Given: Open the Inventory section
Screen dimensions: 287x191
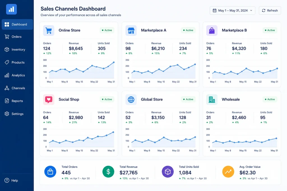Looking at the screenshot, I should (x=18, y=49).
